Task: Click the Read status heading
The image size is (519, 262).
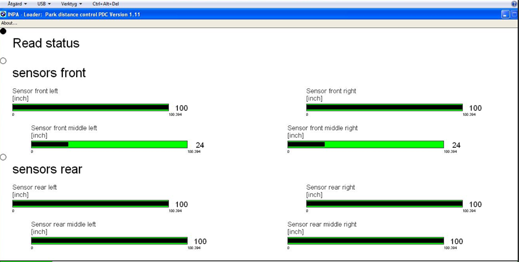Action: point(46,43)
